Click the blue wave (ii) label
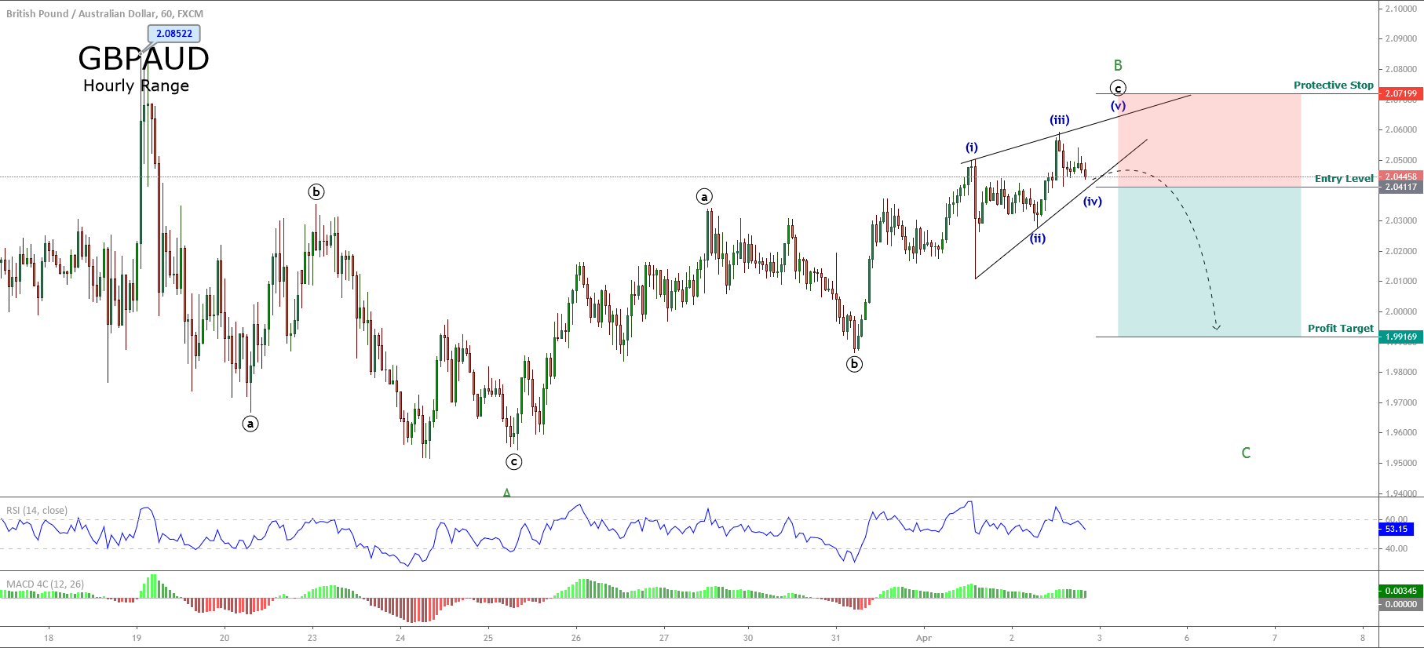1424x648 pixels. pyautogui.click(x=1038, y=238)
